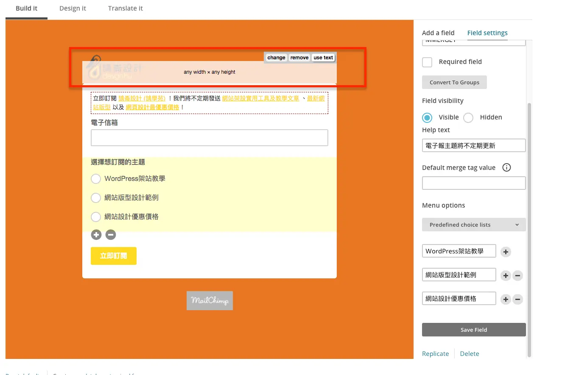
Task: Click the yellow 立即訂閱 subscribe button
Action: (114, 256)
